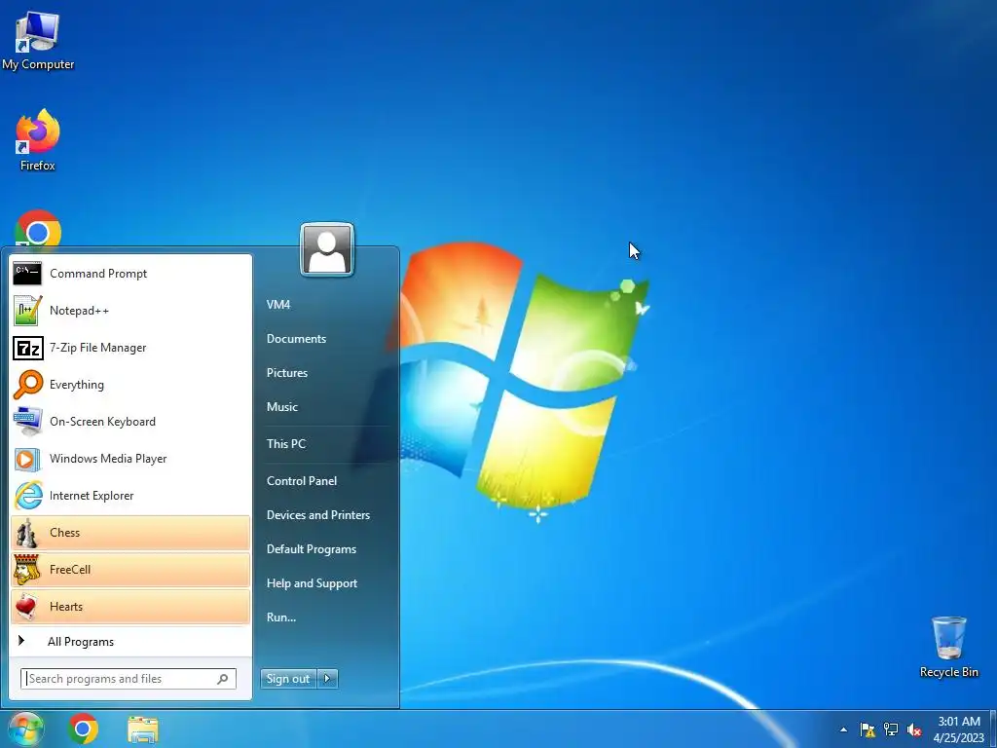Click the network tray icon
997x748 pixels.
coord(891,729)
